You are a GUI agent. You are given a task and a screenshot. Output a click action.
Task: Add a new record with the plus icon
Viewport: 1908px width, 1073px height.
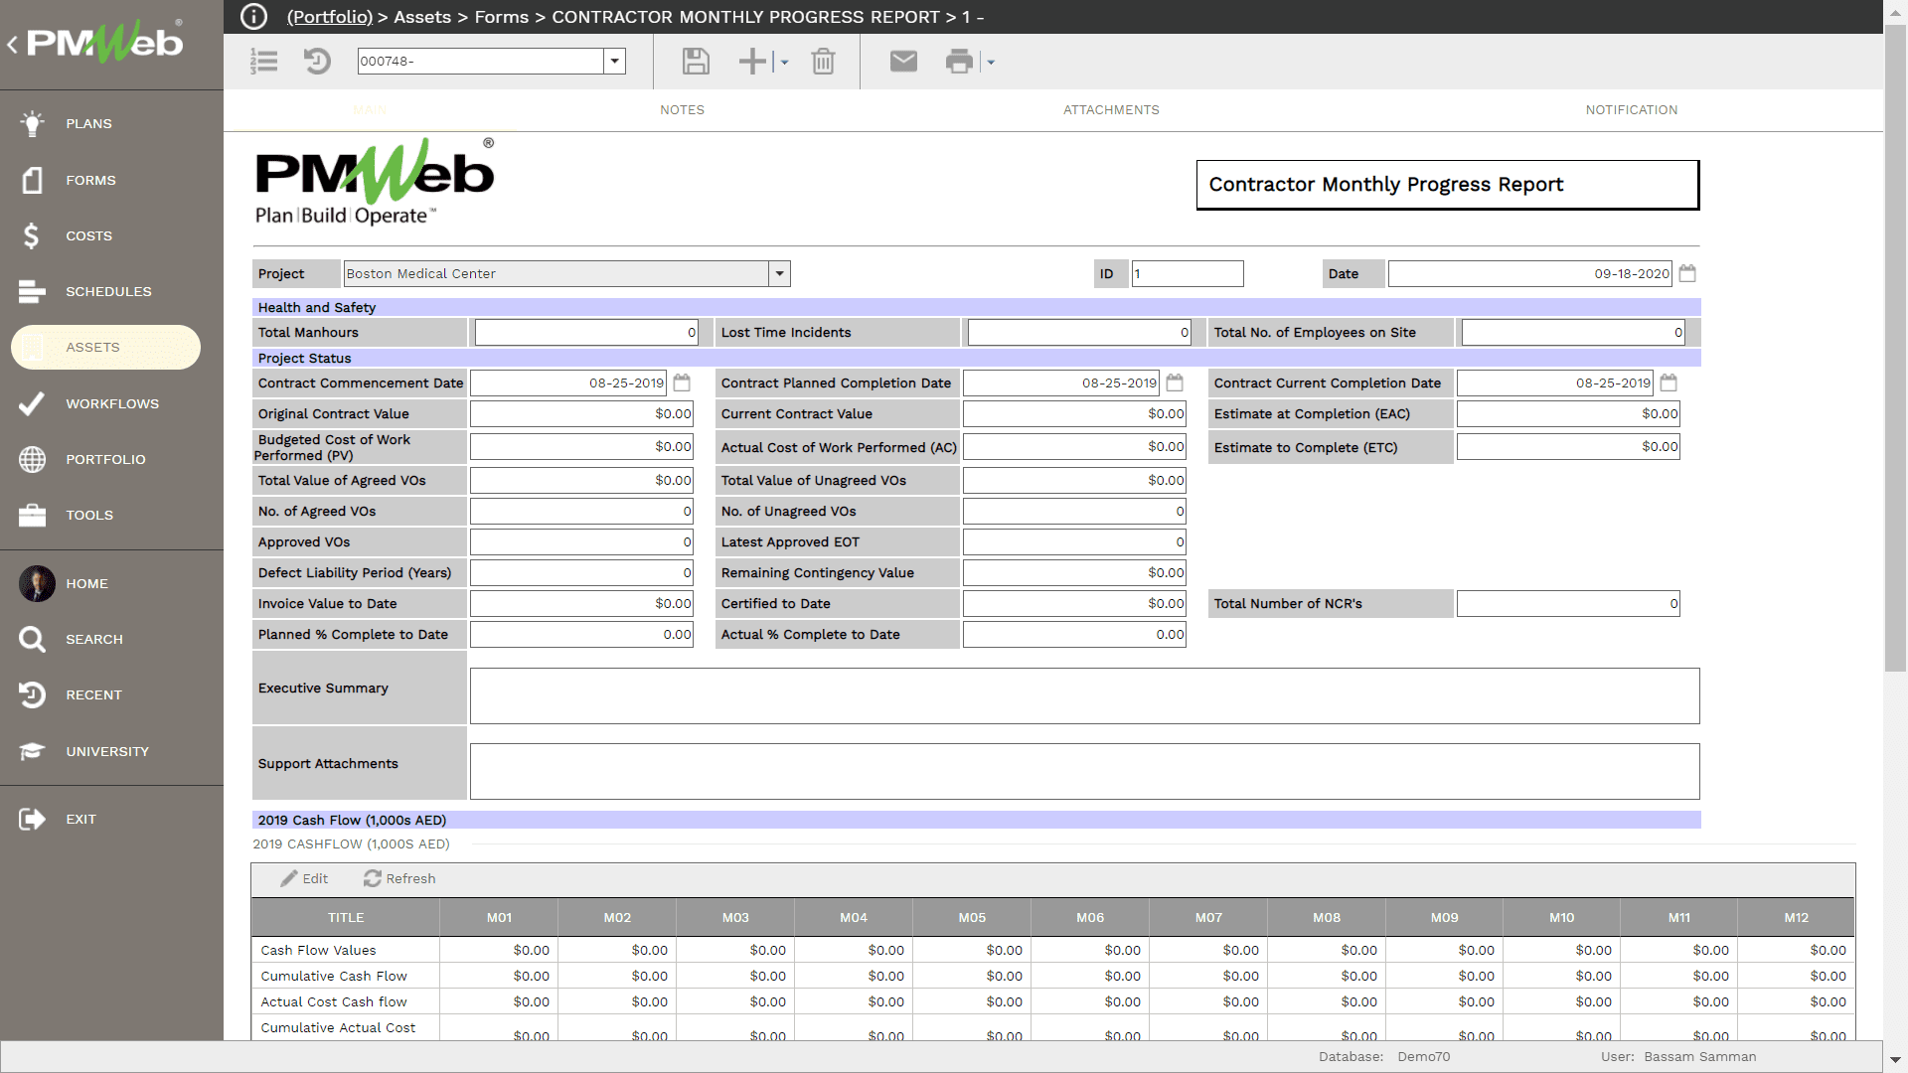[x=751, y=61]
